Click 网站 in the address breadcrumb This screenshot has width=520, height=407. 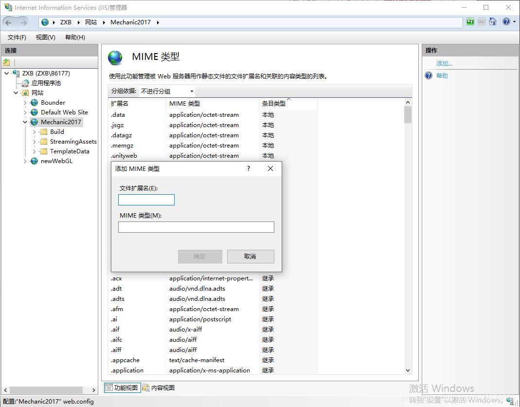point(91,22)
